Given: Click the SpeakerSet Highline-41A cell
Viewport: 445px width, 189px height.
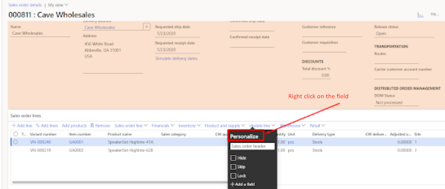Looking at the screenshot, I should tap(131, 142).
